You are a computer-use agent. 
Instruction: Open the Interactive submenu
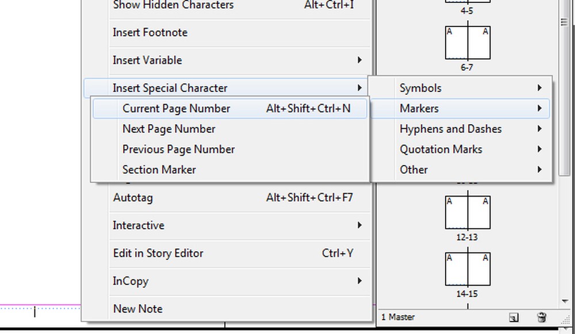[138, 225]
